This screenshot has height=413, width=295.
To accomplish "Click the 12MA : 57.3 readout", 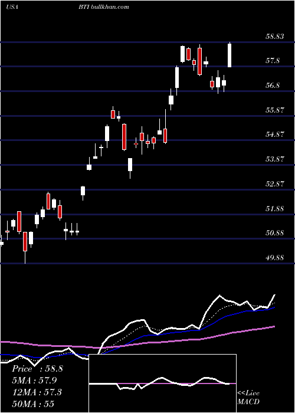I will 37,392.
